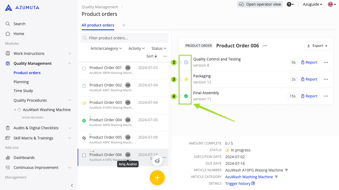The height and width of the screenshot is (190, 339).
Task: Open the Status filter dropdown
Action: (x=159, y=48)
